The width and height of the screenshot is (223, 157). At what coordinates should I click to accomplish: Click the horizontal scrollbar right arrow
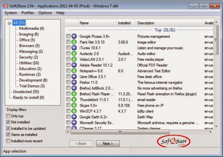coord(211,132)
